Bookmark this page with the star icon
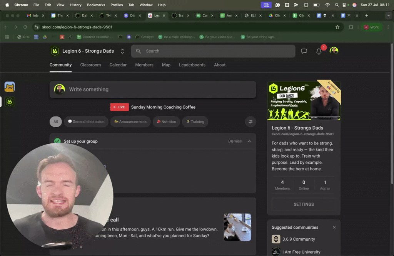394x256 pixels. point(337,27)
